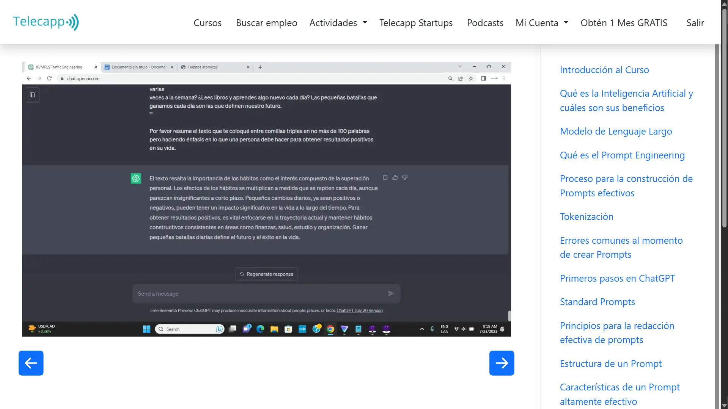Click the send message arrow in ChatGPT
728x409 pixels.
tap(391, 293)
